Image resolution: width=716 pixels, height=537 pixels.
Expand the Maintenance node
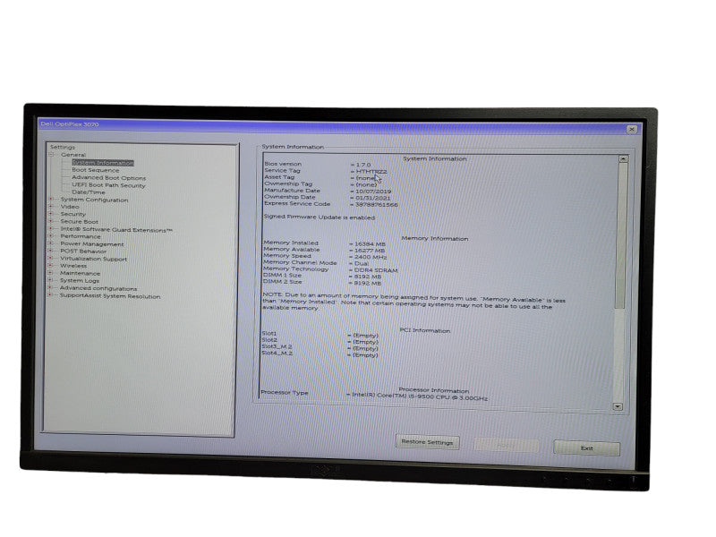[51, 273]
